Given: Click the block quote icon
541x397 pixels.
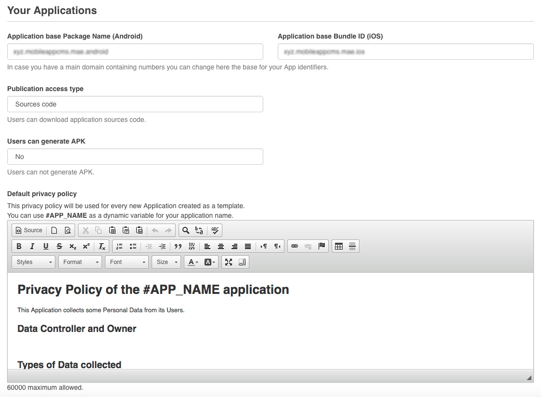Looking at the screenshot, I should point(178,246).
